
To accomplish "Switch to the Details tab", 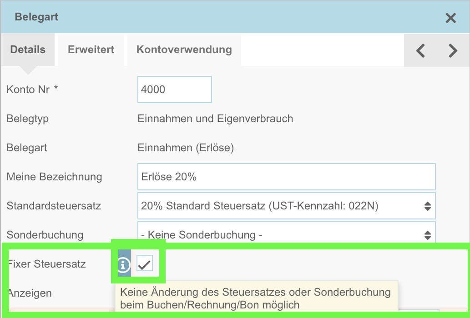I will (x=28, y=50).
